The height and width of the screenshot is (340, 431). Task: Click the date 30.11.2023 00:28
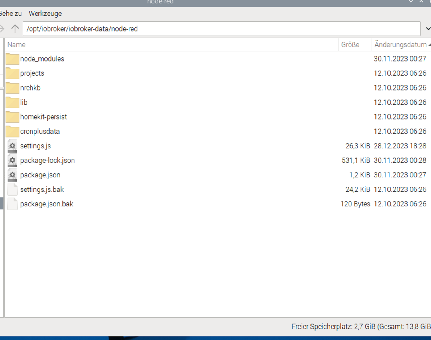[400, 160]
